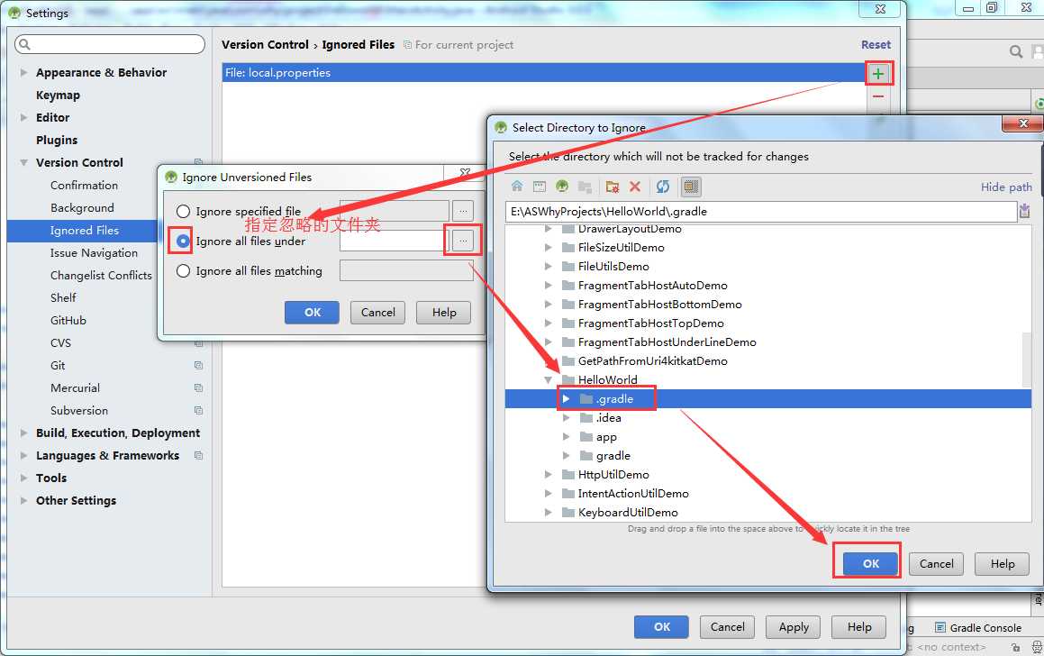
Task: Select the KeyboardUtilDemo folder row
Action: pyautogui.click(x=628, y=512)
